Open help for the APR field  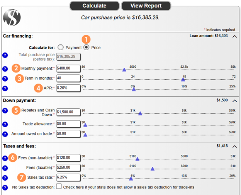click(5, 88)
